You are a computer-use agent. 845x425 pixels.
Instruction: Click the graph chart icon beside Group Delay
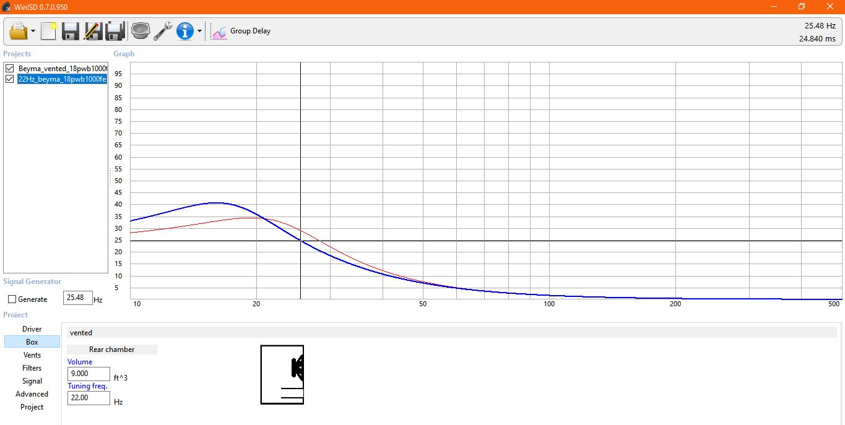tap(219, 32)
